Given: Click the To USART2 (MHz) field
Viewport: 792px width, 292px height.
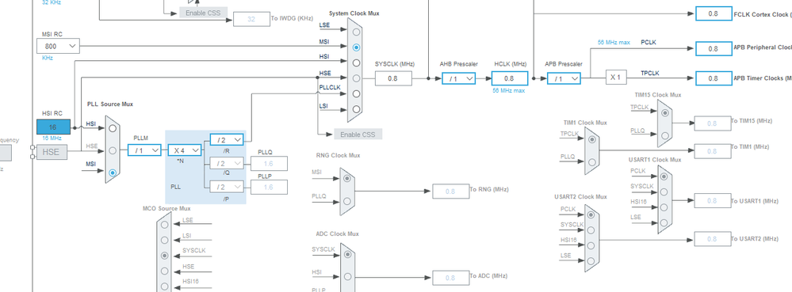Looking at the screenshot, I should pos(712,239).
